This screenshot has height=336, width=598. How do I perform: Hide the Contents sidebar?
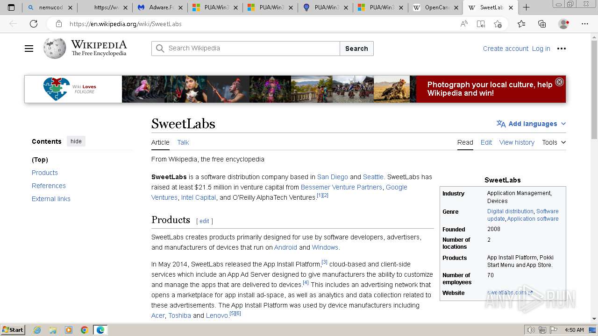[76, 141]
